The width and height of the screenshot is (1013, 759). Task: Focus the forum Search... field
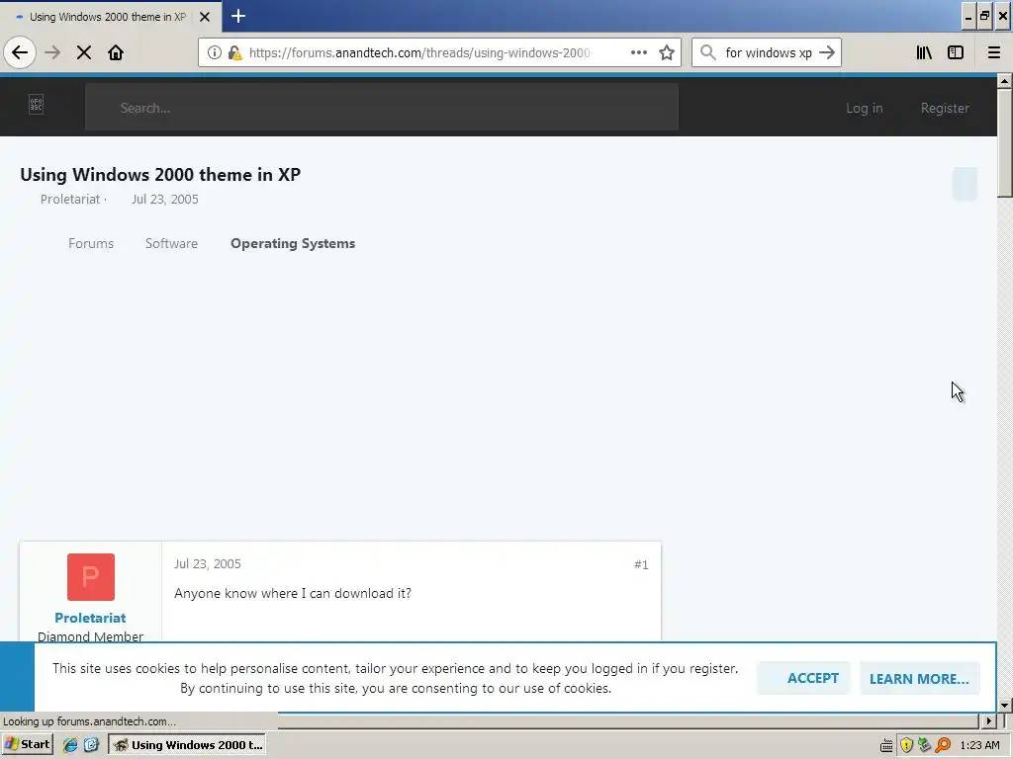click(382, 107)
